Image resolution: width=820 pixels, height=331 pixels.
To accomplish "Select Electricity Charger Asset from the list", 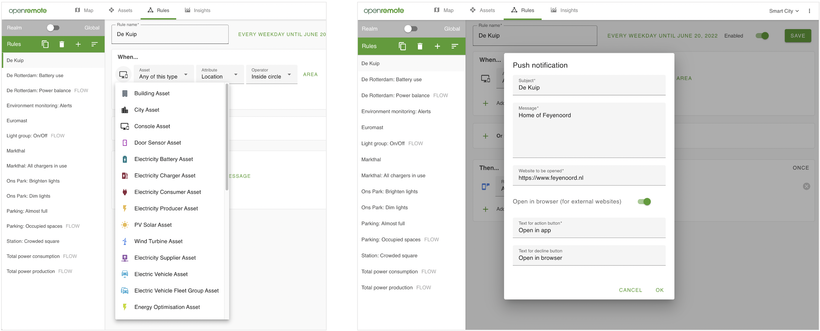I will pyautogui.click(x=165, y=176).
